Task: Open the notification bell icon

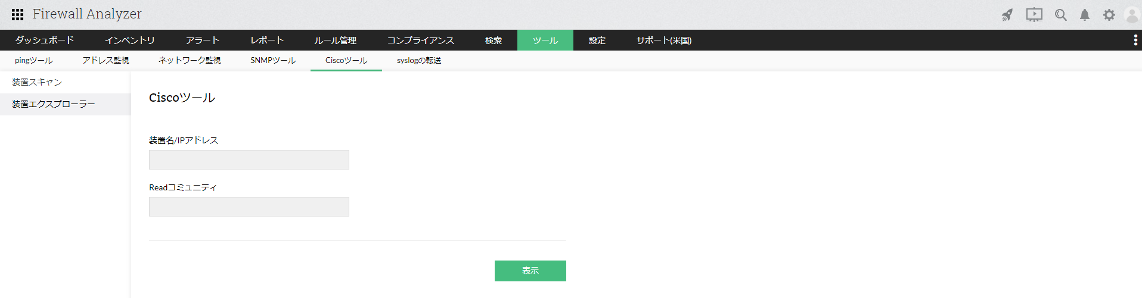Action: pos(1085,15)
